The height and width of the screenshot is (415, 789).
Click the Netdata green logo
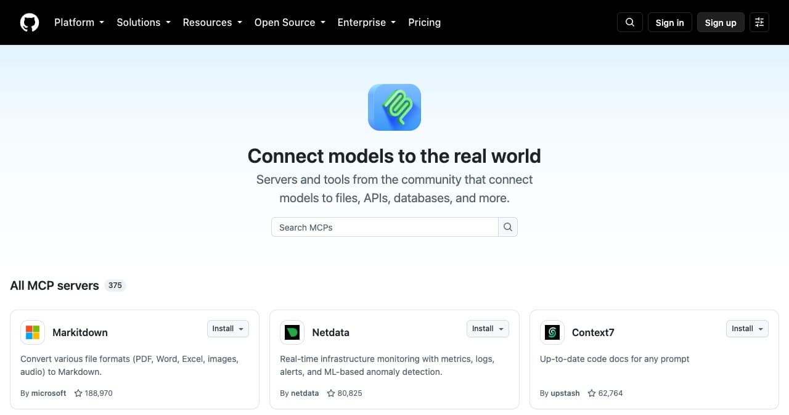pos(292,332)
